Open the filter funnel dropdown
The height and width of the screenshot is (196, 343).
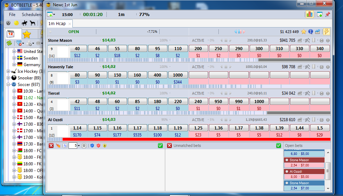click(x=20, y=43)
